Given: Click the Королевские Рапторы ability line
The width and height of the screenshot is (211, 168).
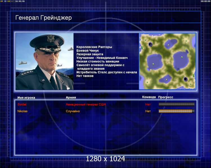Looking at the screenshot, I should click(x=94, y=47).
